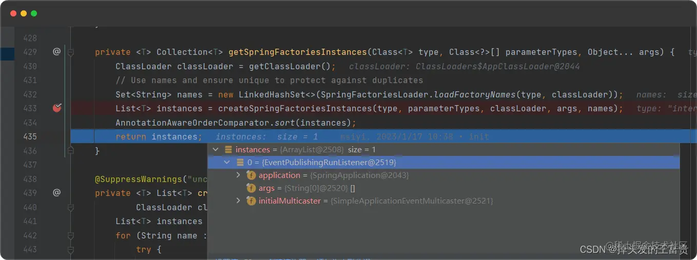
Task: Click the fold end marker at line 436
Action: pos(71,150)
